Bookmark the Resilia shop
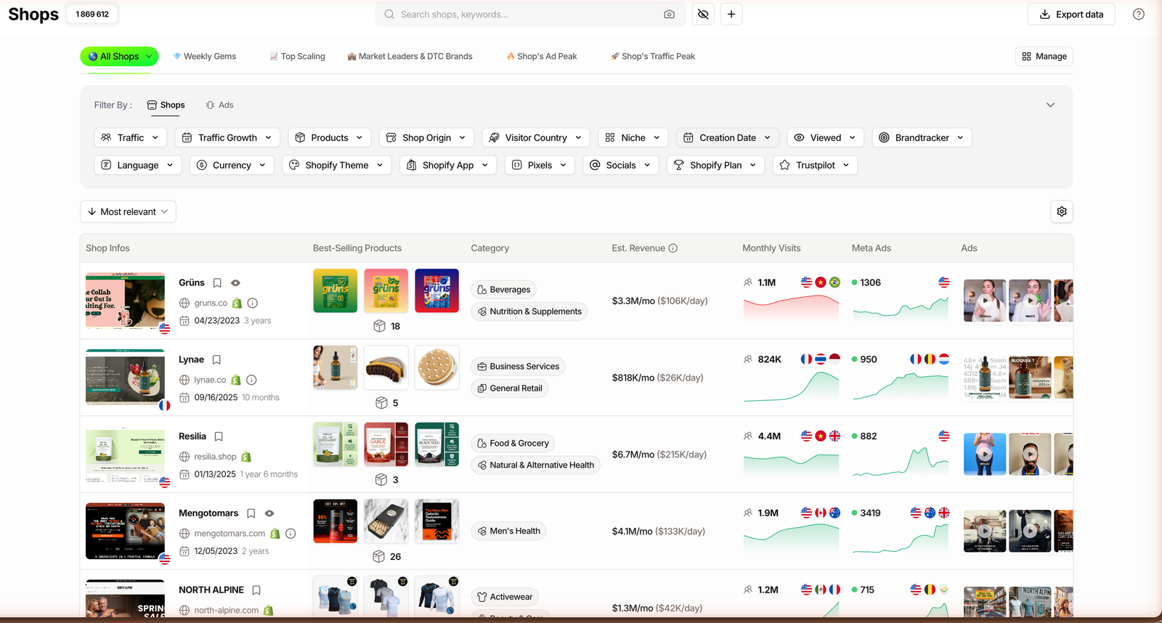Viewport: 1162px width, 623px height. [x=219, y=437]
